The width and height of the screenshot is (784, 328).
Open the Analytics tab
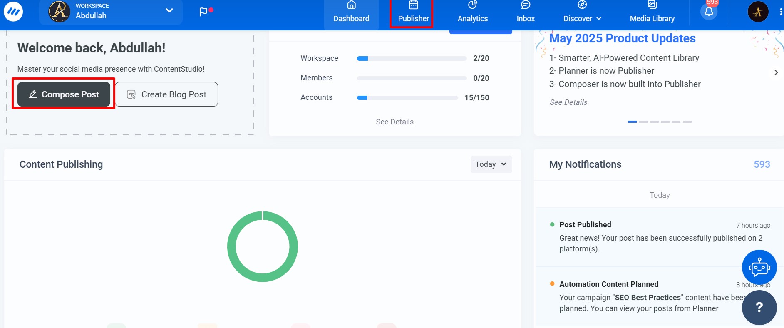[x=473, y=12]
